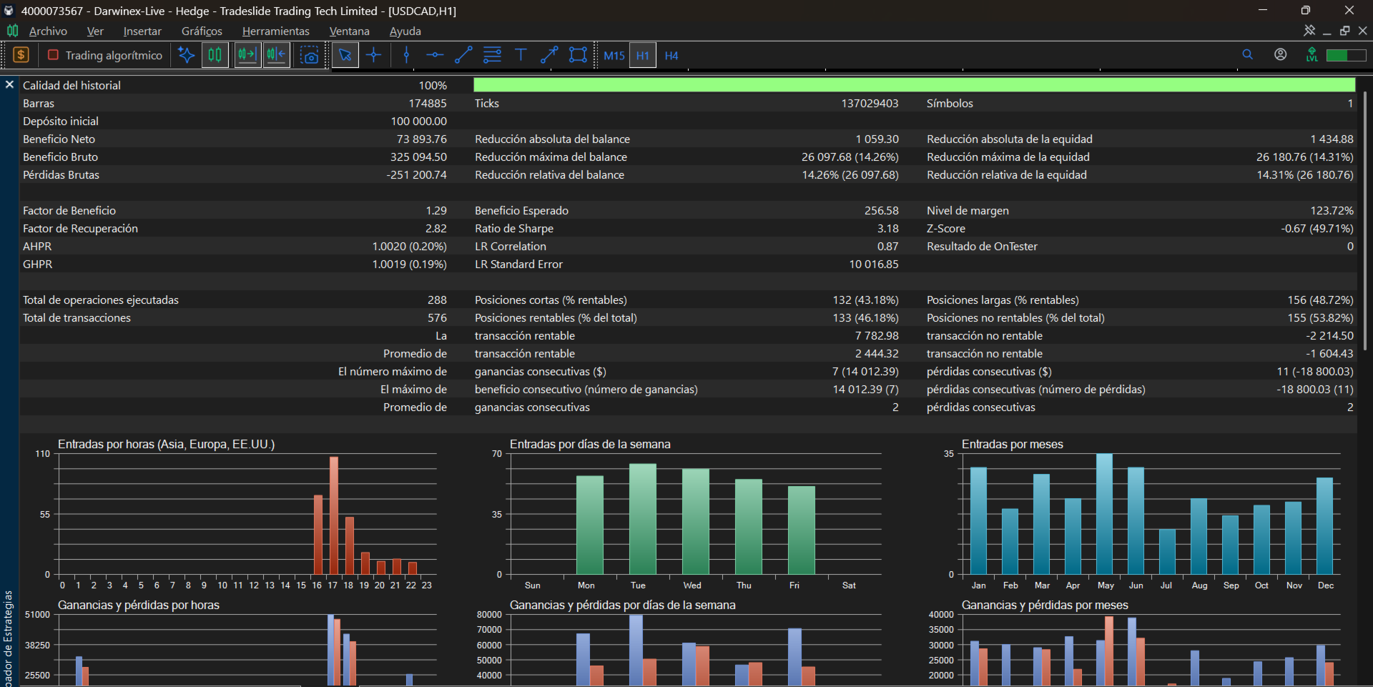Open the Insertar menu
This screenshot has height=687, width=1373.
click(x=142, y=31)
